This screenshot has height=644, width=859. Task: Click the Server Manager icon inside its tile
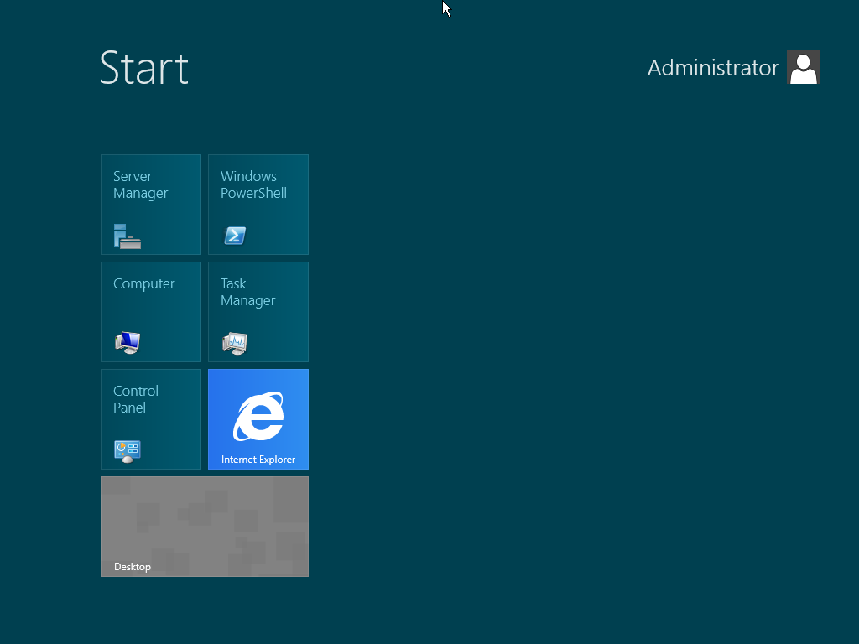(127, 237)
